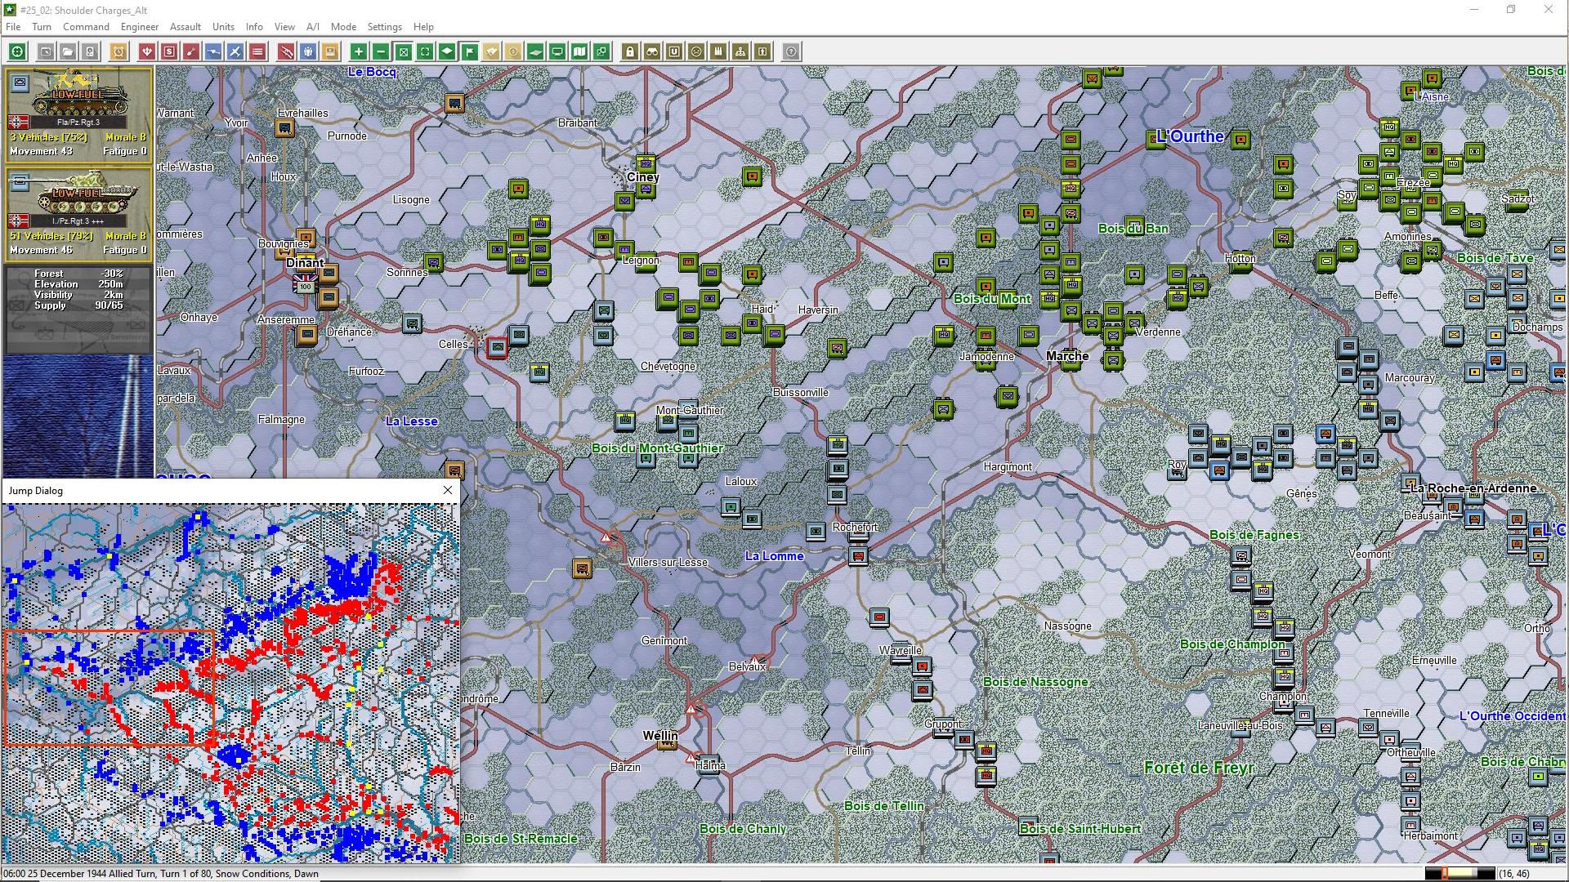This screenshot has width=1569, height=882.
Task: Click the green zoom out minus icon
Action: (x=380, y=51)
